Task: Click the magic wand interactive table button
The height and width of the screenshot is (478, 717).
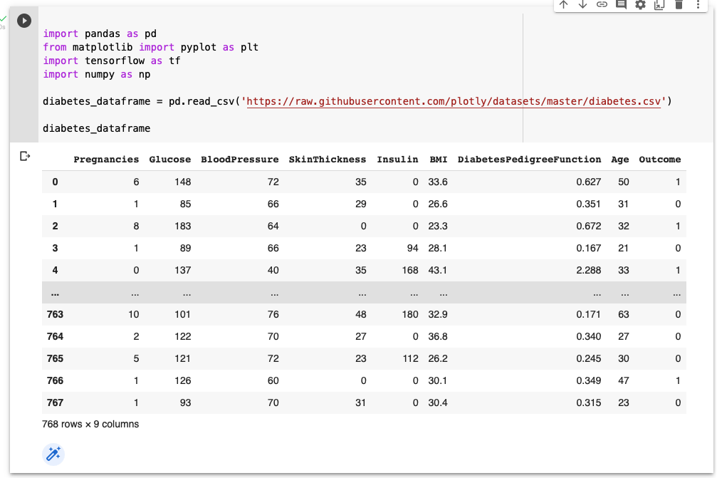Action: point(53,454)
